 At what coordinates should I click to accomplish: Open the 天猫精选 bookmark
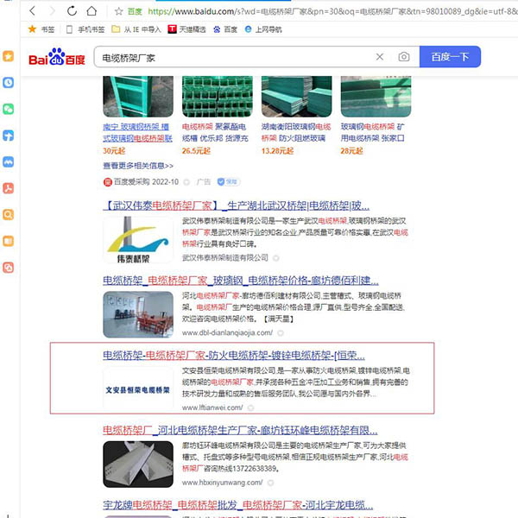[186, 29]
